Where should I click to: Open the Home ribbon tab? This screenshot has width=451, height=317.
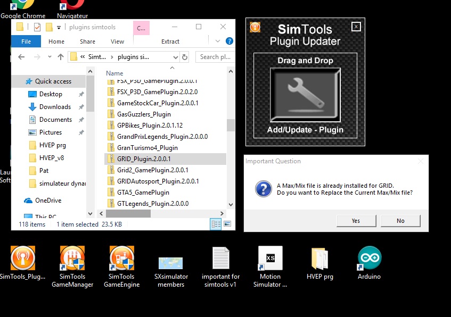[56, 41]
